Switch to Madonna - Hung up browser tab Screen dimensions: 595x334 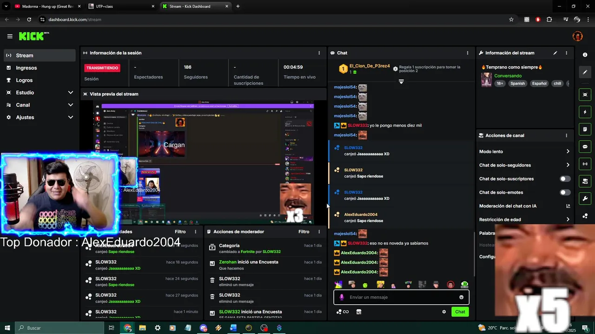47,6
